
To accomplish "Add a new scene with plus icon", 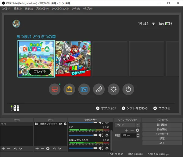I will 3,148.
